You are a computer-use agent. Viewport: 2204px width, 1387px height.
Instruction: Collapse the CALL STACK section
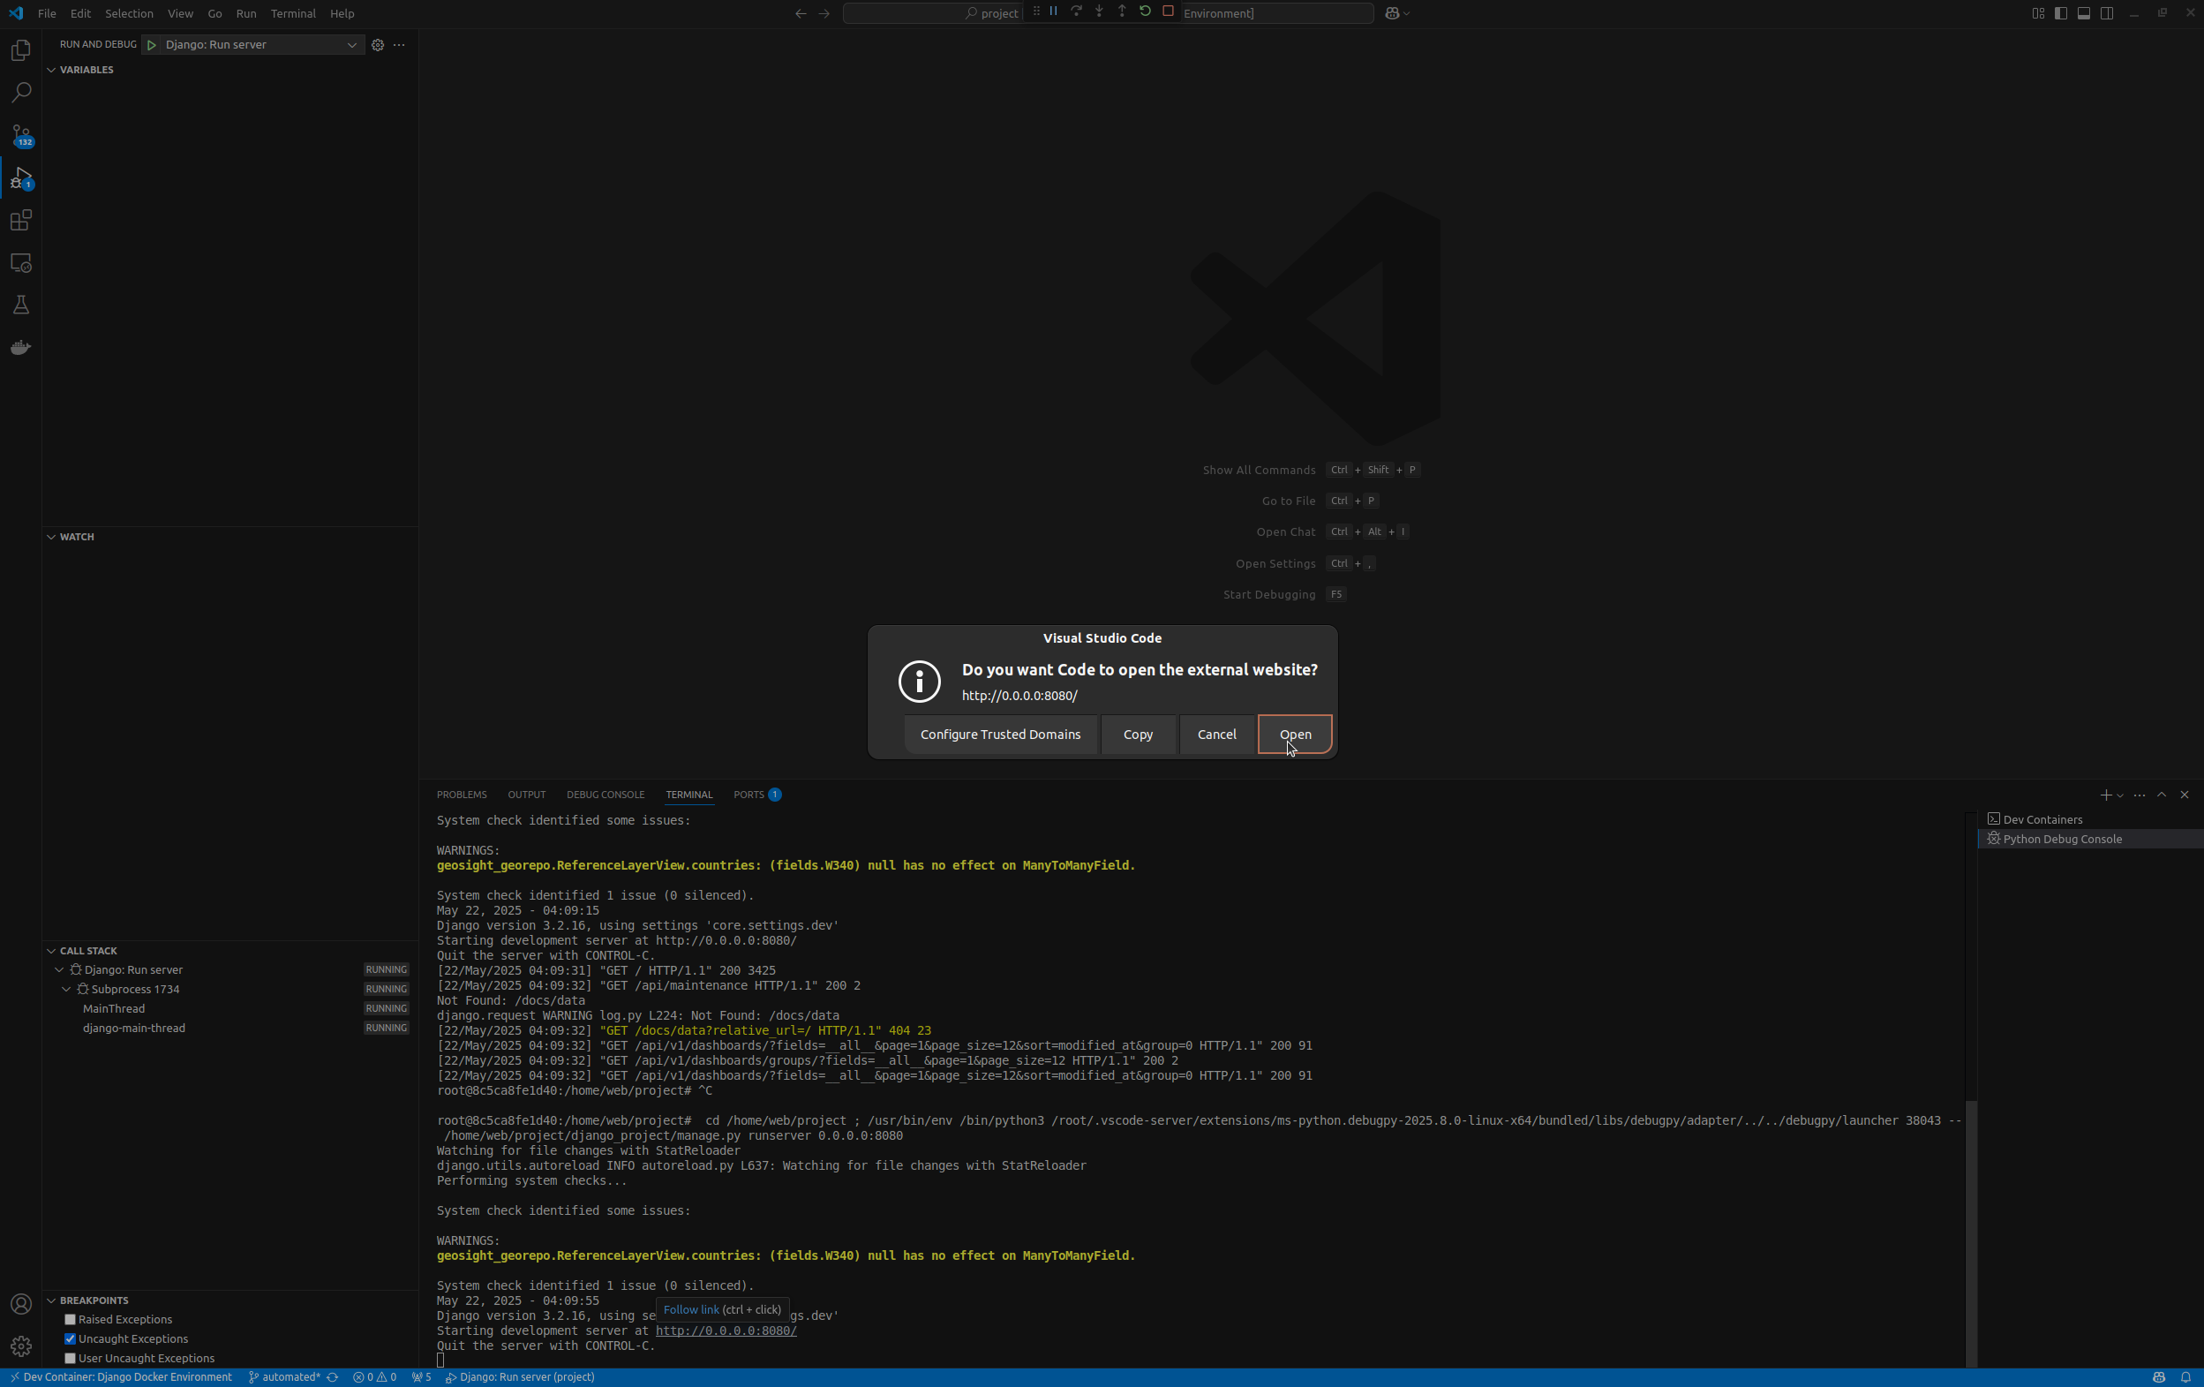(51, 950)
